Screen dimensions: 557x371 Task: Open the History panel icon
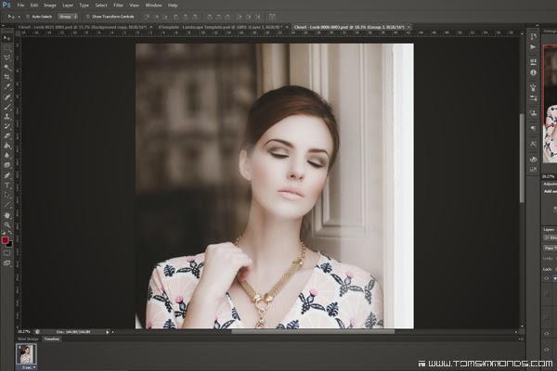pyautogui.click(x=533, y=36)
